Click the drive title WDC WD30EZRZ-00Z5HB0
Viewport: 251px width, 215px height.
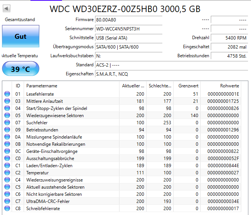(125, 9)
